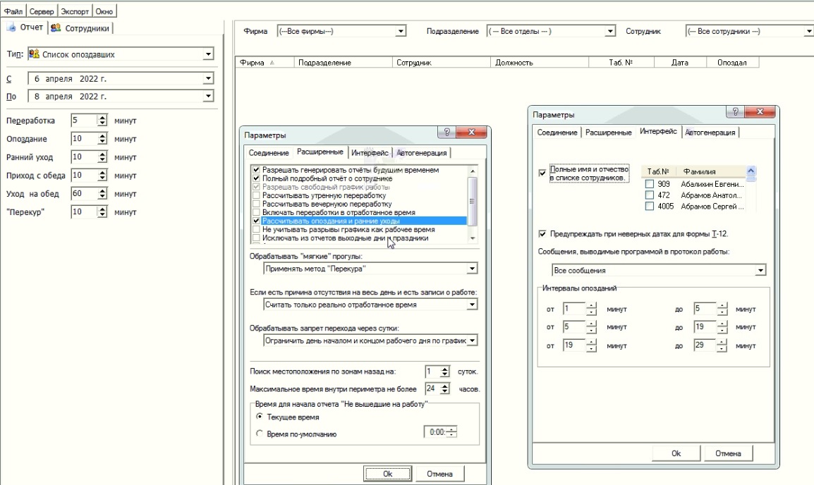This screenshot has height=485, width=814.
Task: Adjust first interval "от 1" minutes stepper
Action: [591, 309]
